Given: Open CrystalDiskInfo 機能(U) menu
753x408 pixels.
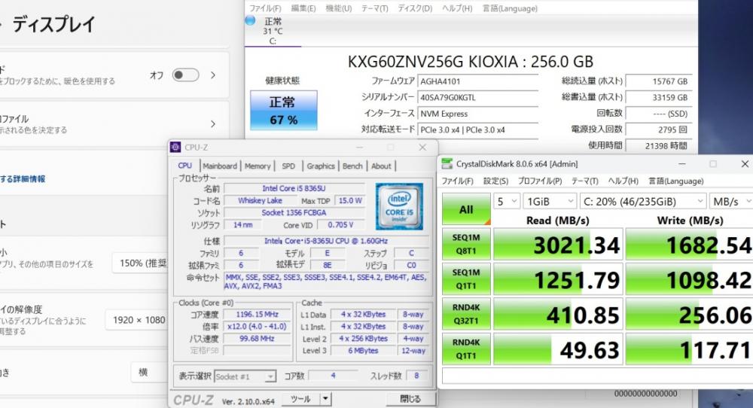Looking at the screenshot, I should coord(339,8).
